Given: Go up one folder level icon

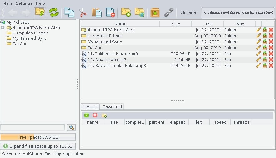Looking at the screenshot, I should pyautogui.click(x=40, y=13).
